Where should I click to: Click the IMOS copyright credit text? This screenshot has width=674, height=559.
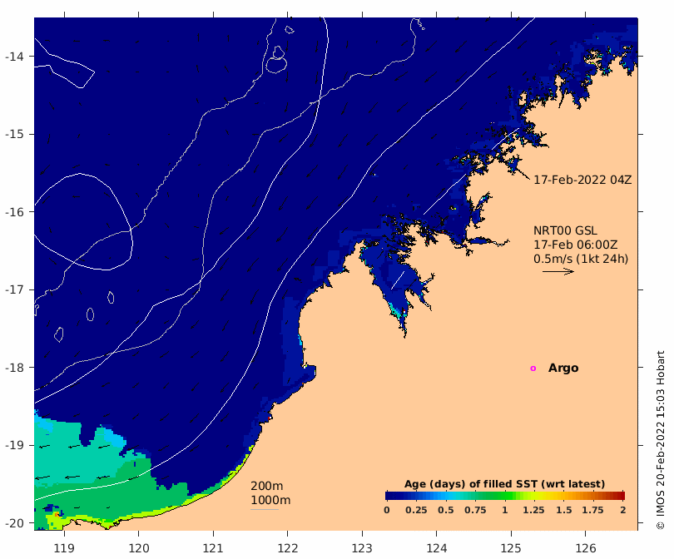pyautogui.click(x=661, y=440)
